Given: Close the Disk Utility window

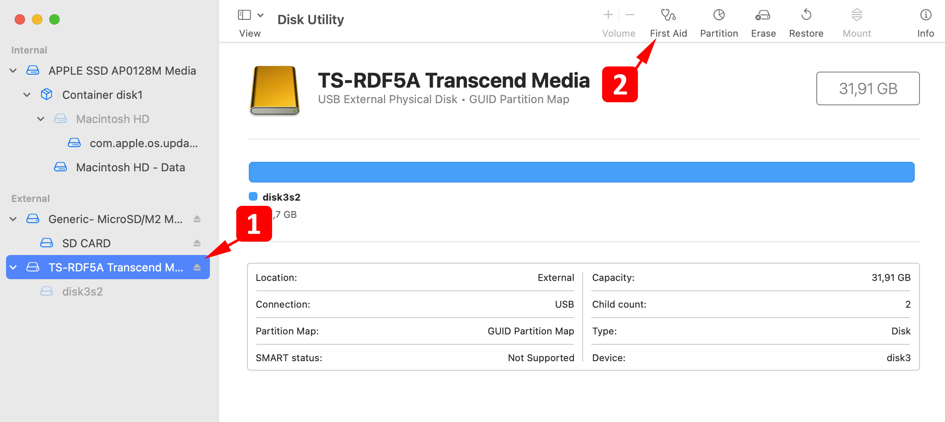Looking at the screenshot, I should (20, 19).
